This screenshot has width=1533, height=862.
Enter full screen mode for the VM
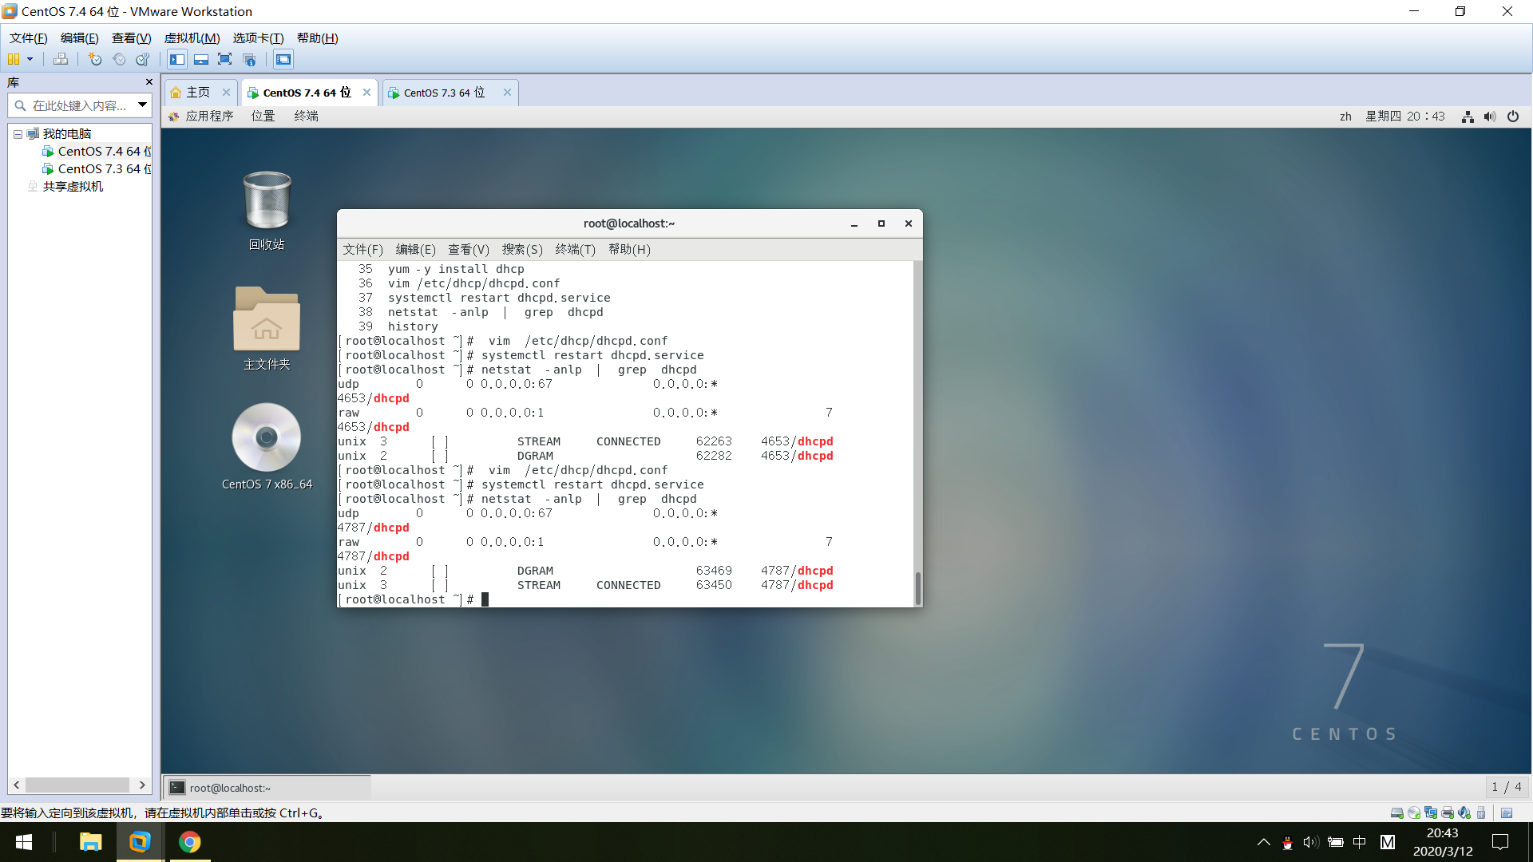click(x=224, y=59)
